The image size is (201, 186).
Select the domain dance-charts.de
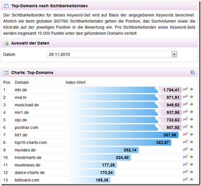click(x=30, y=173)
